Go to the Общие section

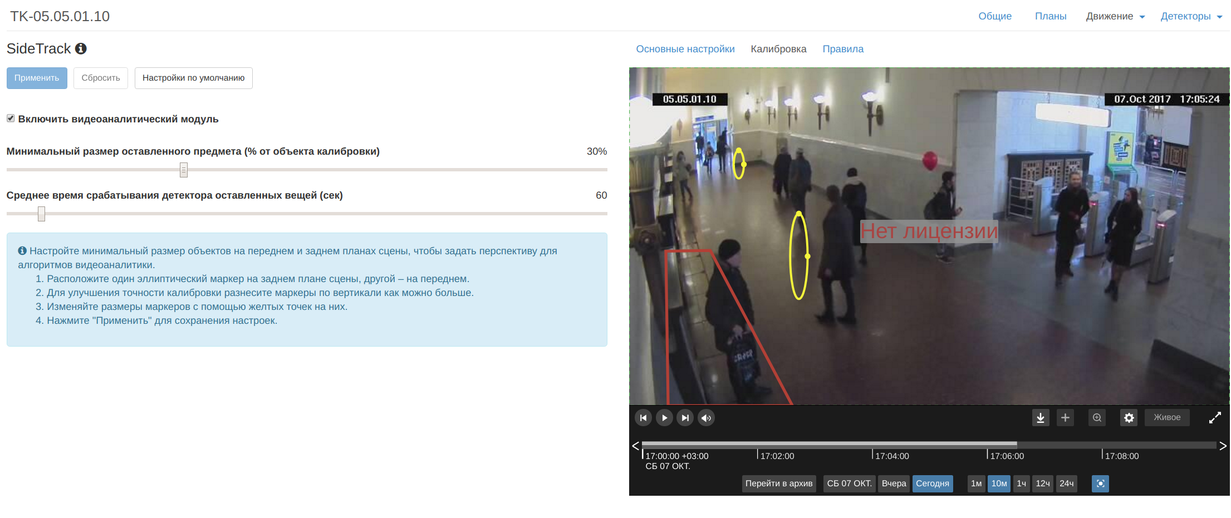(x=995, y=16)
